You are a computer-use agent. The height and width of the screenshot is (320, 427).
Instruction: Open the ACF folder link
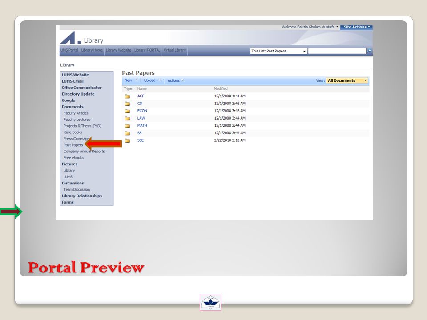pyautogui.click(x=141, y=96)
